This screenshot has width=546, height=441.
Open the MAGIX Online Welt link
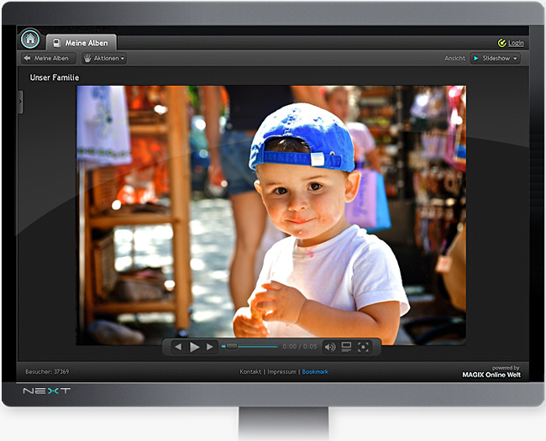pos(491,375)
